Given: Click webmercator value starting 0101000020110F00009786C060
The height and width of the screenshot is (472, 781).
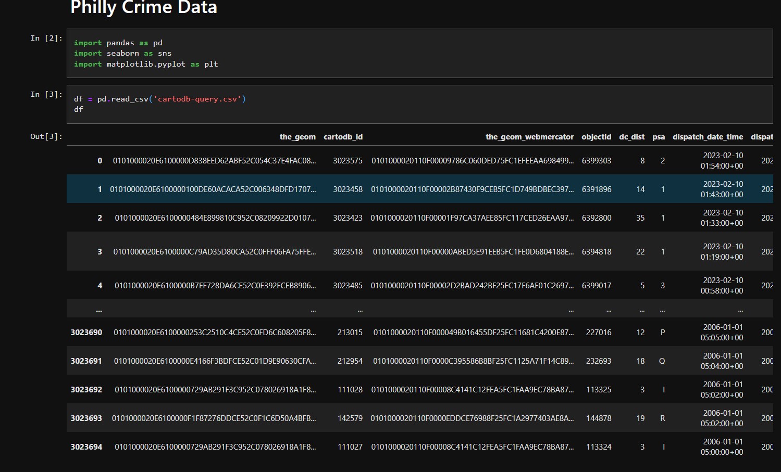Looking at the screenshot, I should click(x=473, y=161).
